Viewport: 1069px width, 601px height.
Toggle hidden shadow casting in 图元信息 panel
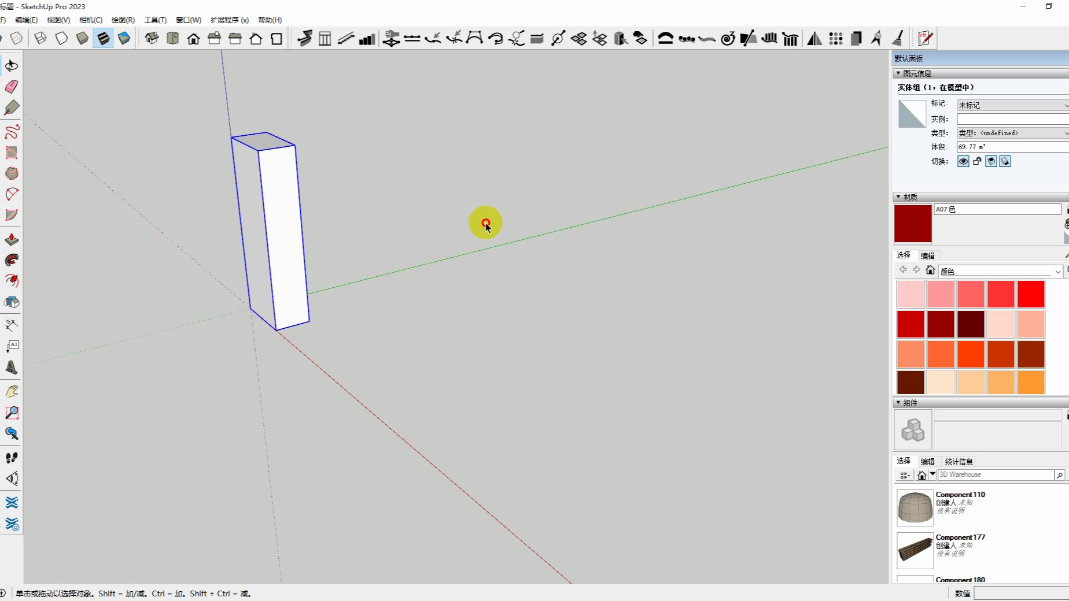(x=991, y=162)
